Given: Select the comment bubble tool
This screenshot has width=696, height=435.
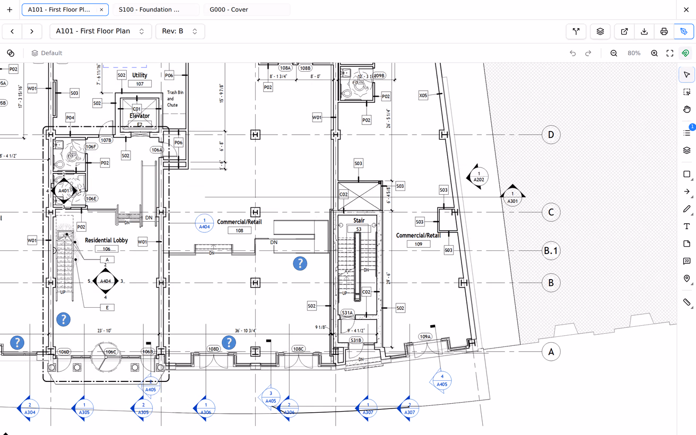Looking at the screenshot, I should coord(686,261).
